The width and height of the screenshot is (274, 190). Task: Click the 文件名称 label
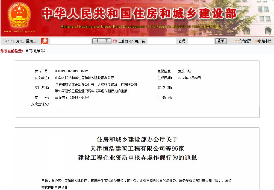[x=42, y=88]
